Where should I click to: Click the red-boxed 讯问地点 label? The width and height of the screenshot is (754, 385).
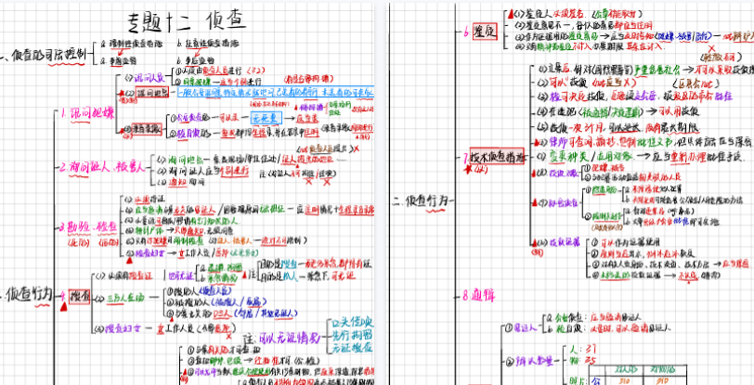click(x=153, y=92)
